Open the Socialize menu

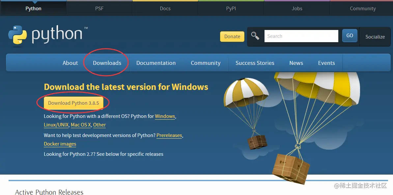(x=375, y=37)
